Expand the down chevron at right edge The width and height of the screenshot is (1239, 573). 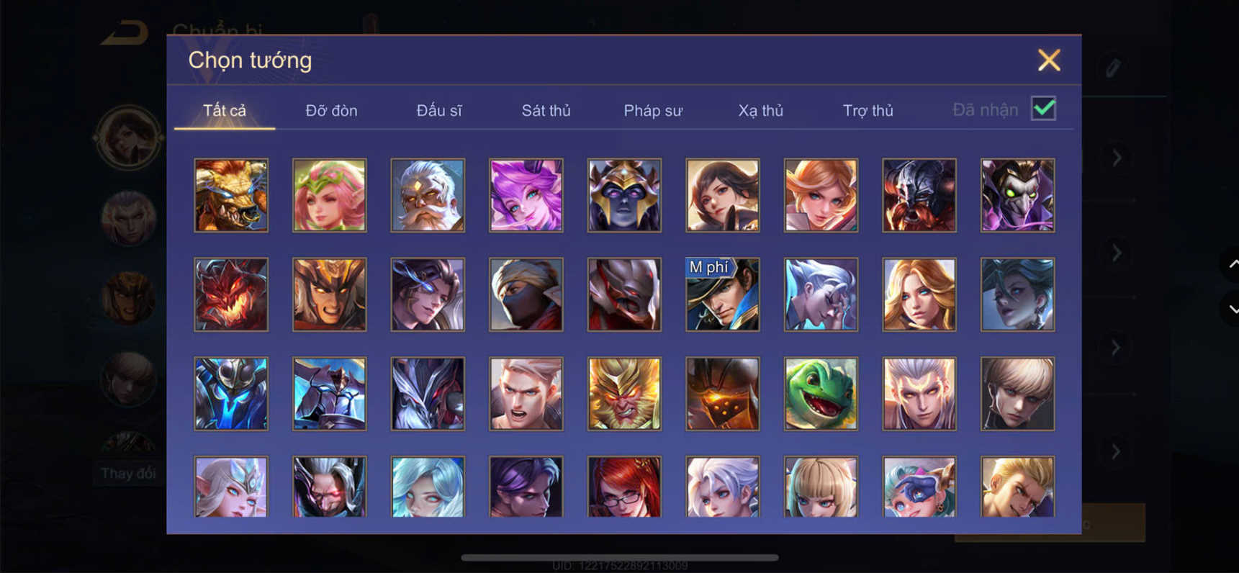[1232, 309]
